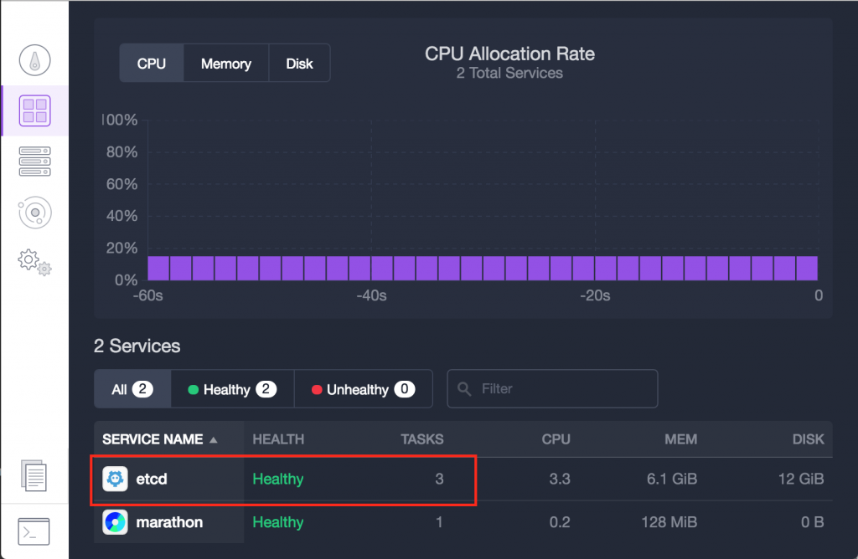The height and width of the screenshot is (559, 858).
Task: Click the marathon tasks count 1
Action: click(x=439, y=522)
